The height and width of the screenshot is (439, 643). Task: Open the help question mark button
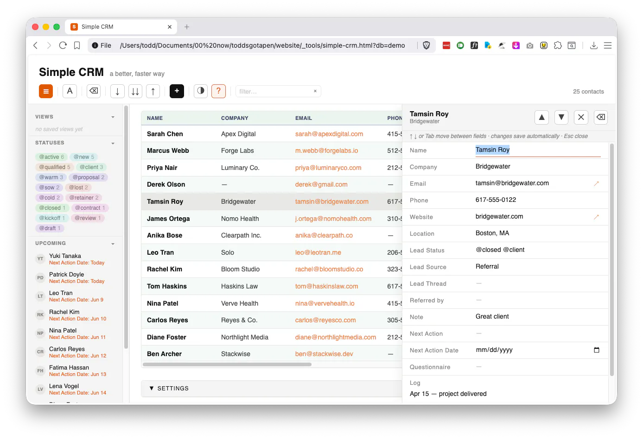tap(218, 91)
